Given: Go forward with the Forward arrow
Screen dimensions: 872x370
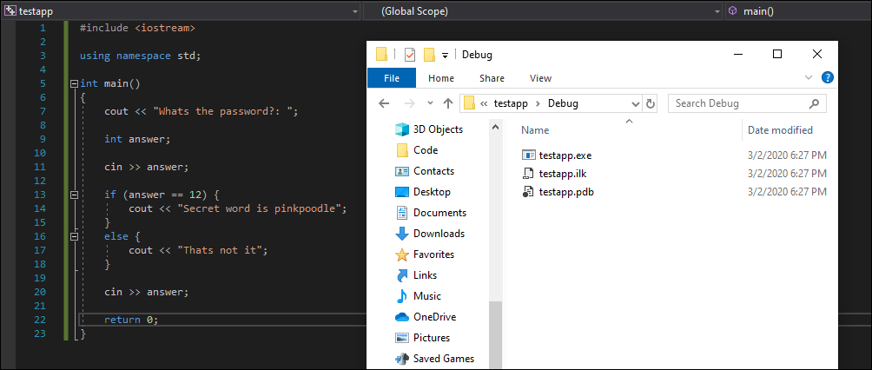Looking at the screenshot, I should coord(409,103).
